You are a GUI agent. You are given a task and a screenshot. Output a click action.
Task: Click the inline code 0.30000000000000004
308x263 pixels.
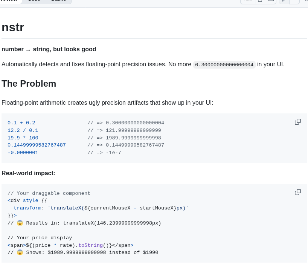[224, 65]
